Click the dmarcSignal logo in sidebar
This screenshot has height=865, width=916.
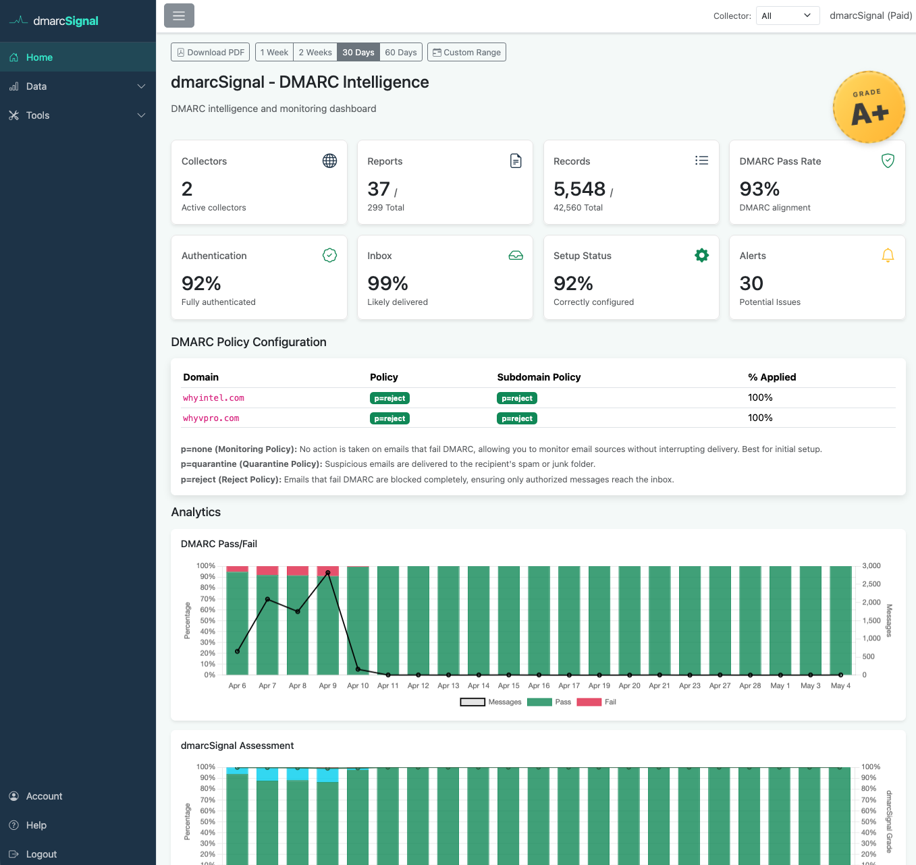(x=54, y=21)
